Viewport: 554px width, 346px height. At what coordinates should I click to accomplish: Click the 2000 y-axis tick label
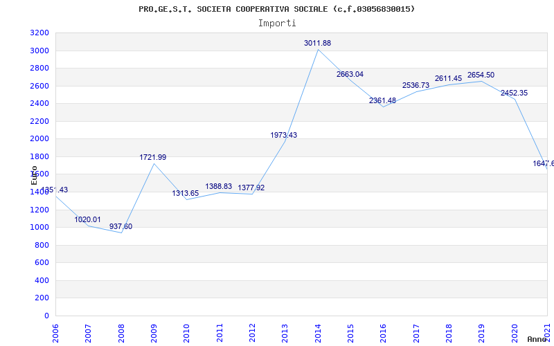pos(40,139)
